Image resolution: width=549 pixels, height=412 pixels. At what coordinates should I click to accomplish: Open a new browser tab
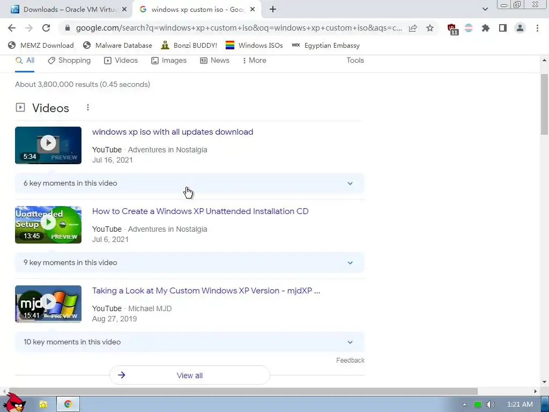pos(273,10)
